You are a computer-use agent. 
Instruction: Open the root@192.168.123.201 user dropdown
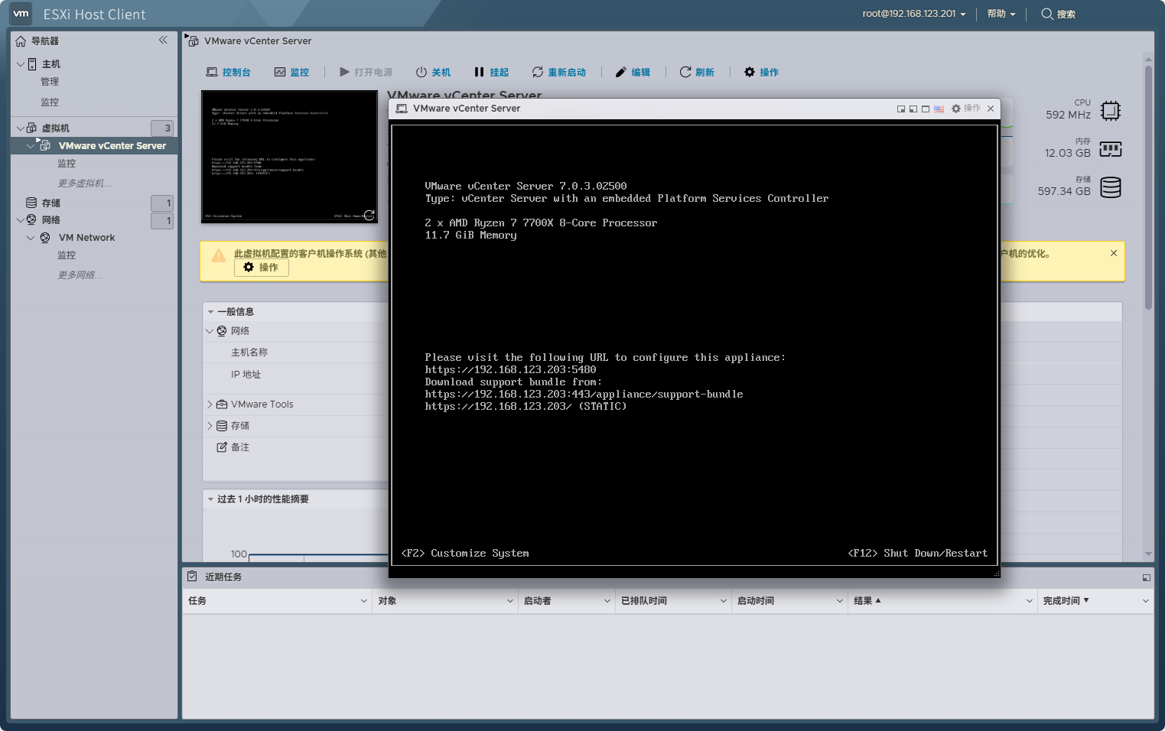pos(913,14)
